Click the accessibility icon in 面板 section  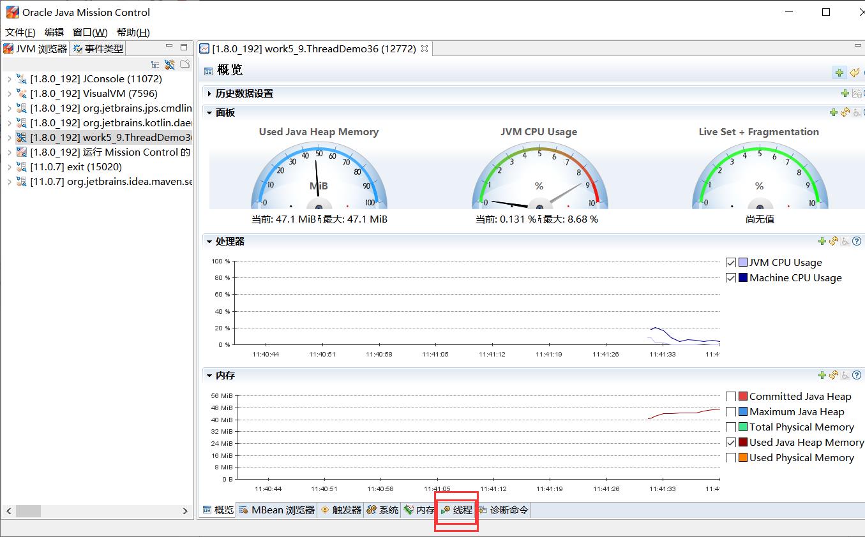coord(857,113)
